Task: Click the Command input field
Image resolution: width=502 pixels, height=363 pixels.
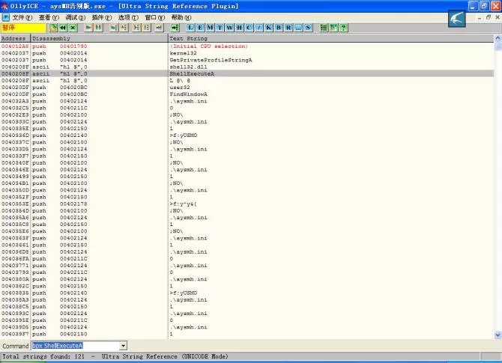Action: [73, 346]
